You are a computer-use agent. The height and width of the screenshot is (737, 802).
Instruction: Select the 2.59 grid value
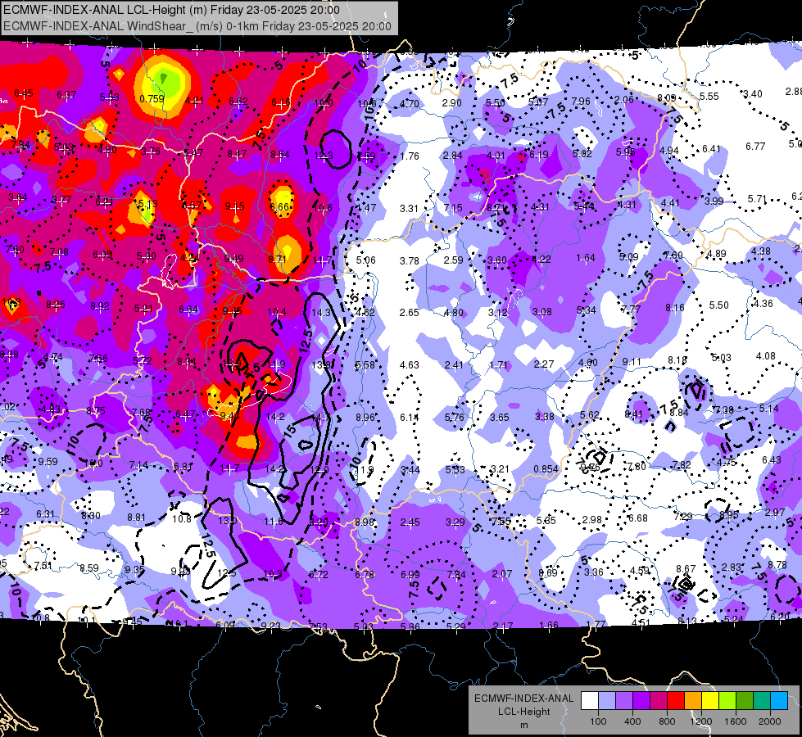[453, 260]
